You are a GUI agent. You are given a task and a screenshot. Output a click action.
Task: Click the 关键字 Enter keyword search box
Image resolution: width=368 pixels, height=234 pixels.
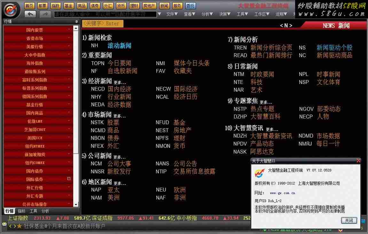pyautogui.click(x=103, y=23)
